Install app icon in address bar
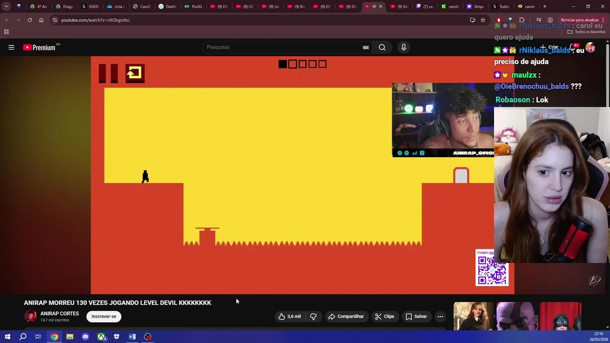The width and height of the screenshot is (610, 343). click(x=472, y=20)
